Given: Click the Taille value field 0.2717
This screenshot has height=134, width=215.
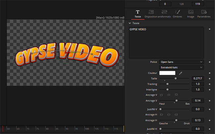Looking at the screenshot, I should tap(198, 79).
